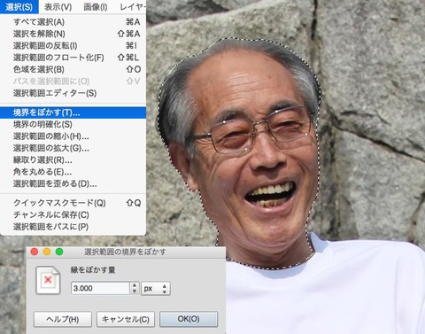This screenshot has height=334, width=425.
Task: Click the キャンセル(C) button
Action: coord(126,319)
